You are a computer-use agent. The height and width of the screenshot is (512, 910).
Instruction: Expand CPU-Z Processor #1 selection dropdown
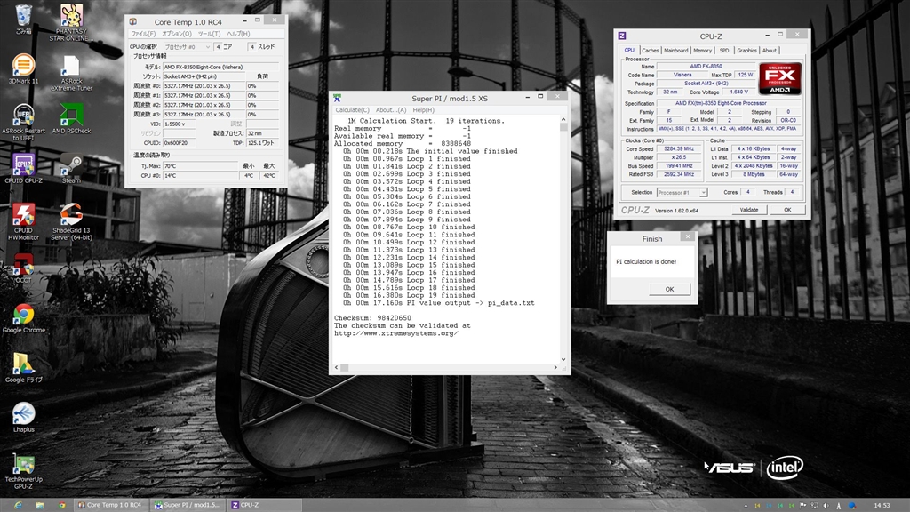point(682,192)
